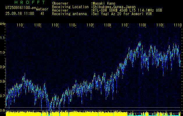
Task: Select the 5el Yagi Aomori VOR antenna text
Action: pyautogui.click(x=122, y=14)
